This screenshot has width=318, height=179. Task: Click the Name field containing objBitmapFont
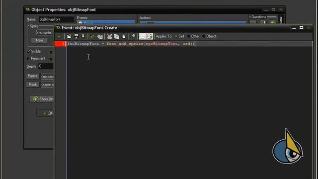click(56, 19)
